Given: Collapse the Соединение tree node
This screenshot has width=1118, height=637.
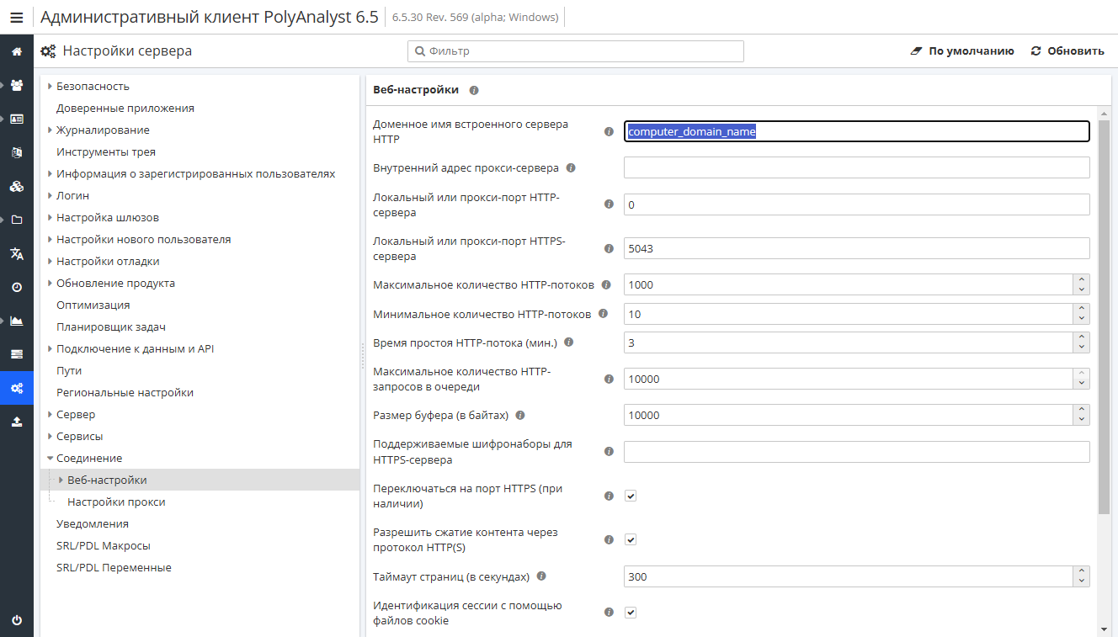Looking at the screenshot, I should [x=51, y=458].
